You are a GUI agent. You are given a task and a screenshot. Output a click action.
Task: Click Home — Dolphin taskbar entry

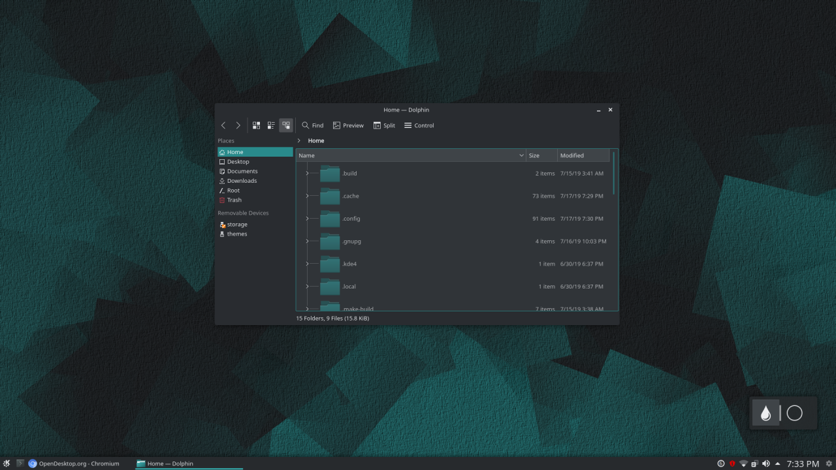188,463
